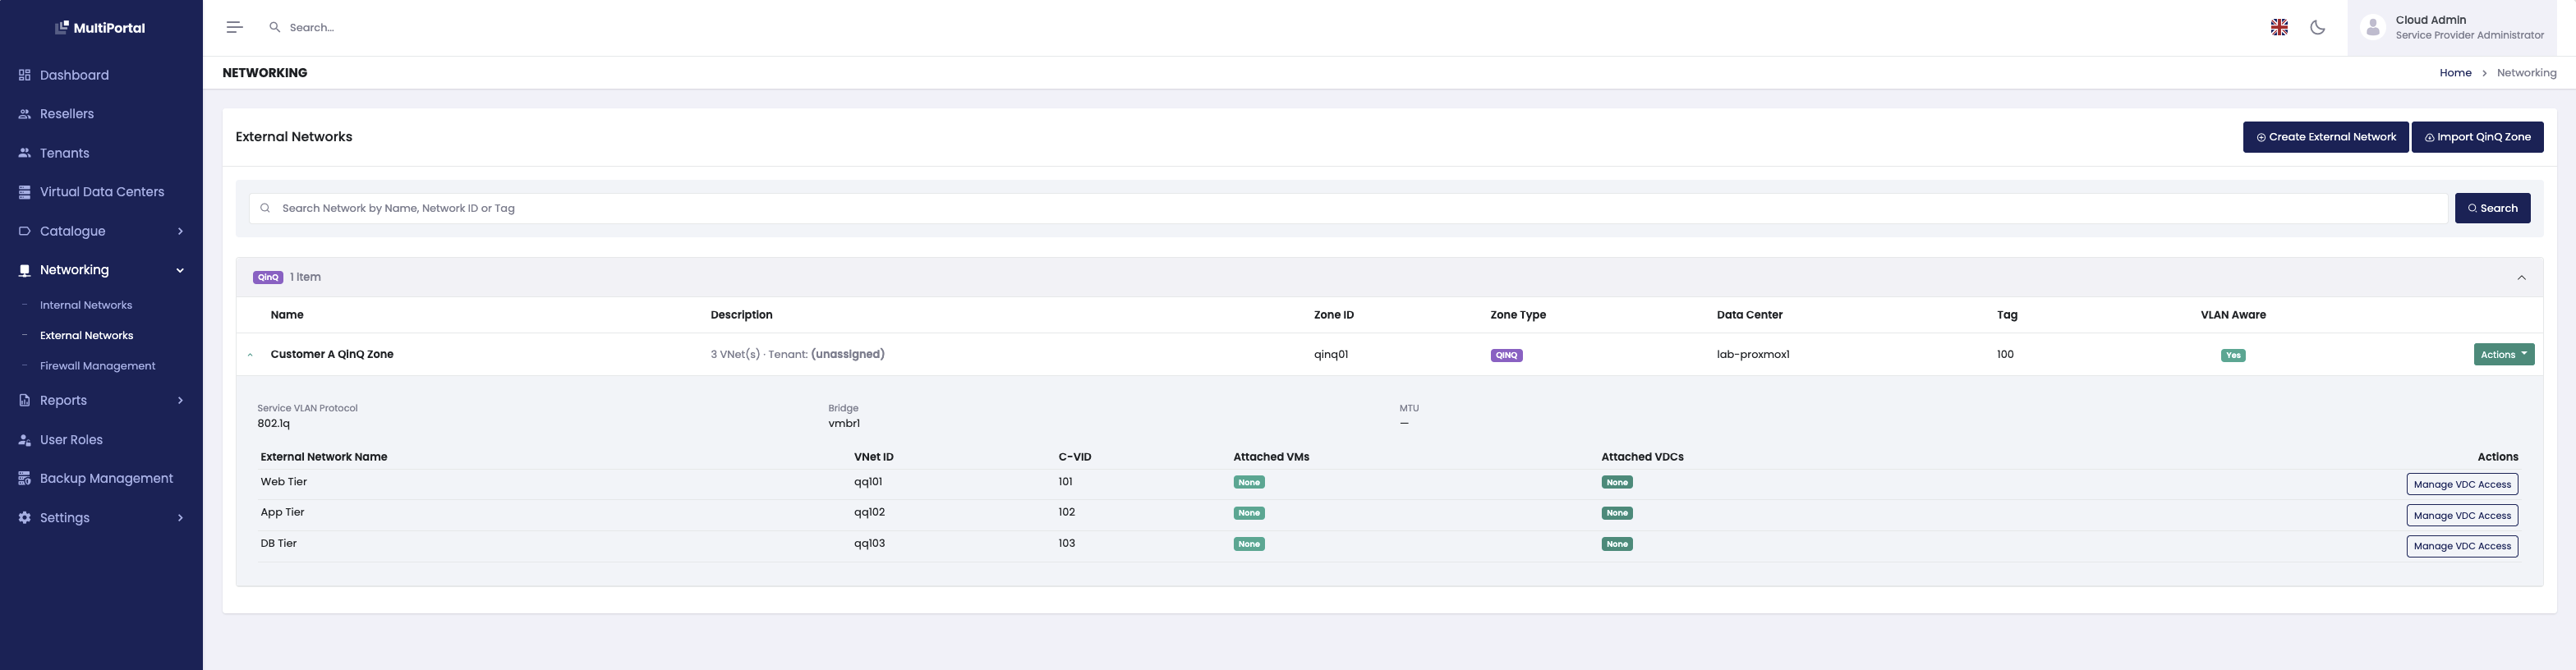This screenshot has width=2576, height=670.
Task: Focus the Search Network by Name field
Action: click(x=1348, y=208)
